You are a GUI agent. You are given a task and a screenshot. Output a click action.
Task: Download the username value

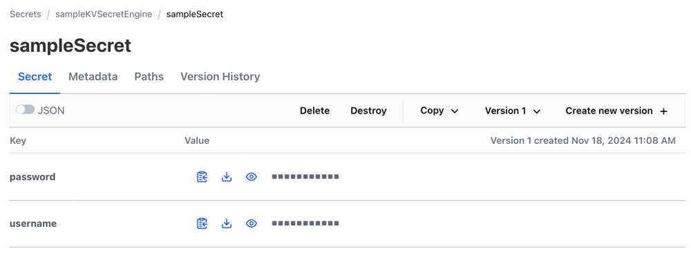(227, 223)
